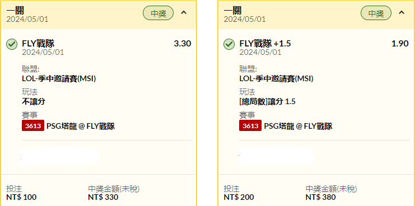Click FLY戰隊 +1.5 selection title
The height and width of the screenshot is (206, 415).
(x=265, y=44)
